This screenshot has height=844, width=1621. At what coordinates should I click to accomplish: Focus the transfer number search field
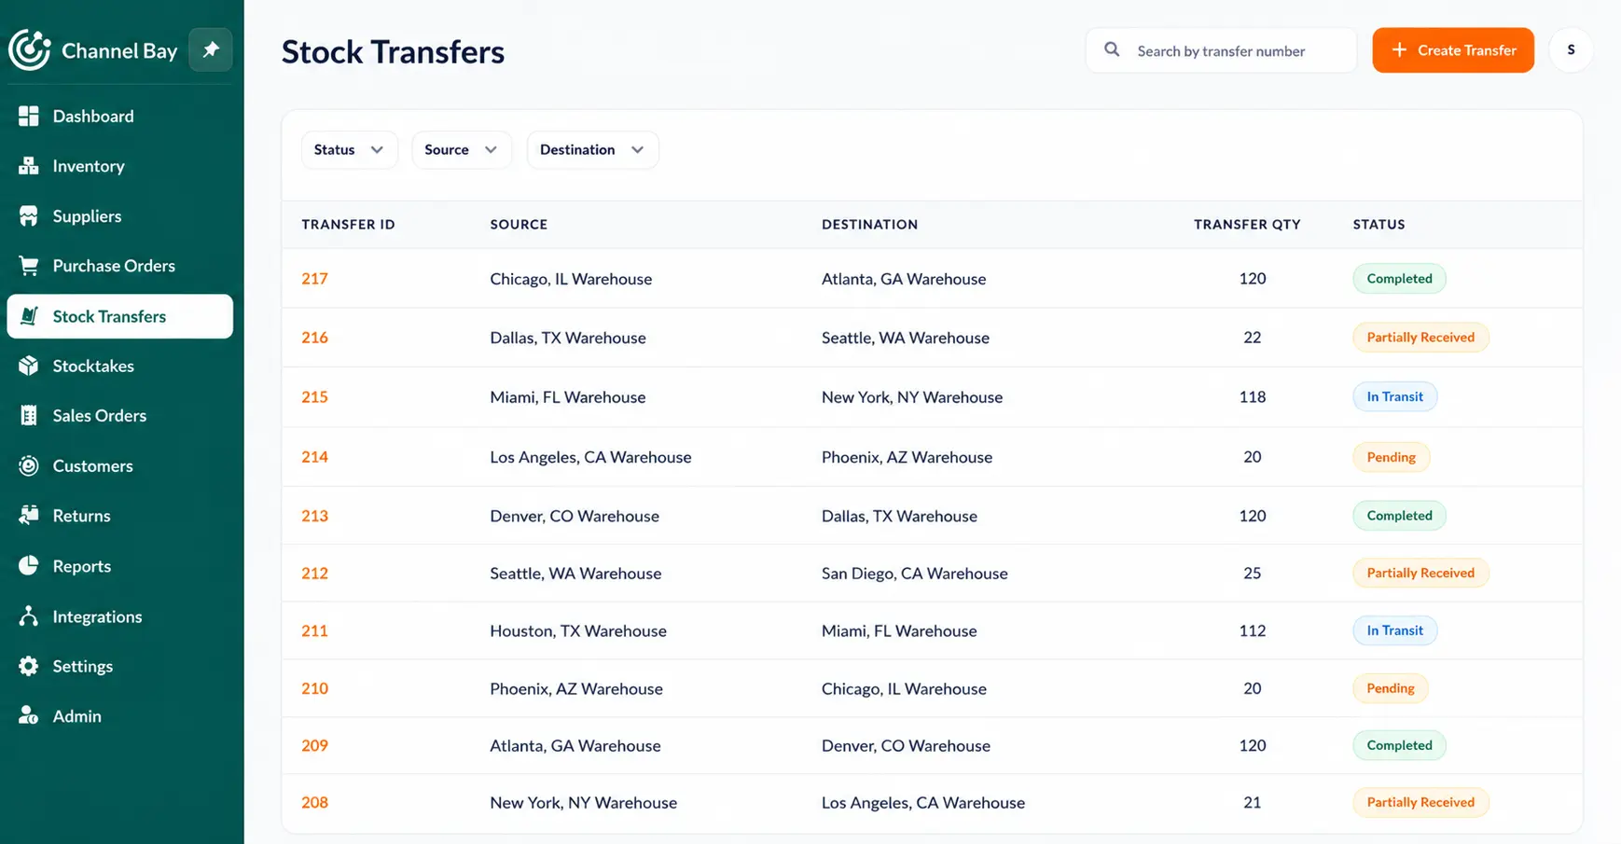[1221, 50]
